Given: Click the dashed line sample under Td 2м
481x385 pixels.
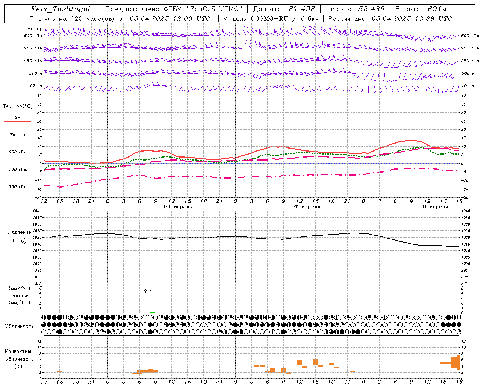Looking at the screenshot, I should 17,139.
